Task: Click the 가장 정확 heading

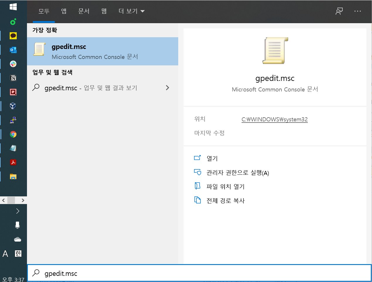Action: (x=45, y=30)
